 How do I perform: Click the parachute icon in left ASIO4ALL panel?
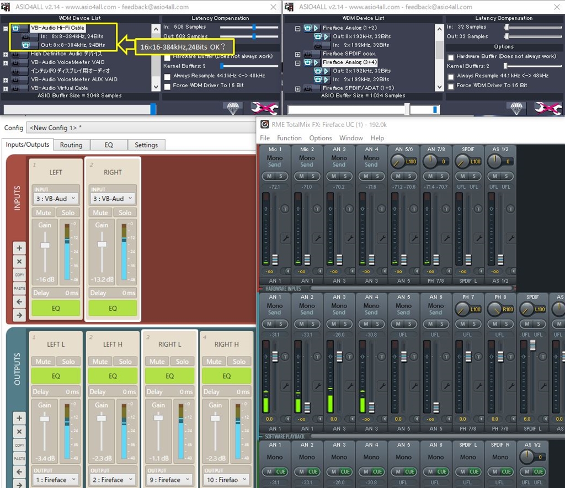pos(233,108)
